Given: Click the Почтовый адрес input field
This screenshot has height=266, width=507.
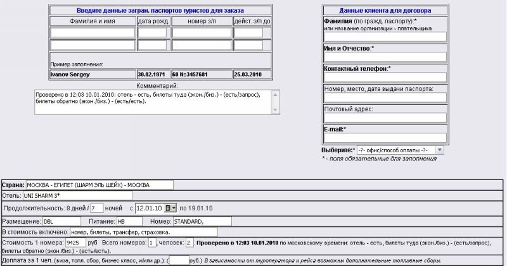Looking at the screenshot, I should pos(385,118).
